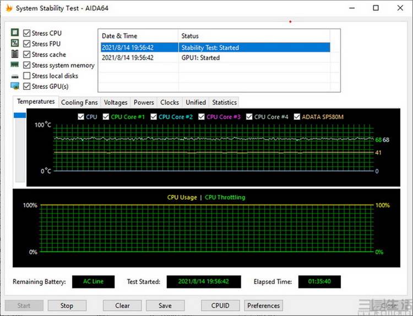Maximize the System Stability Test window

[x=376, y=8]
